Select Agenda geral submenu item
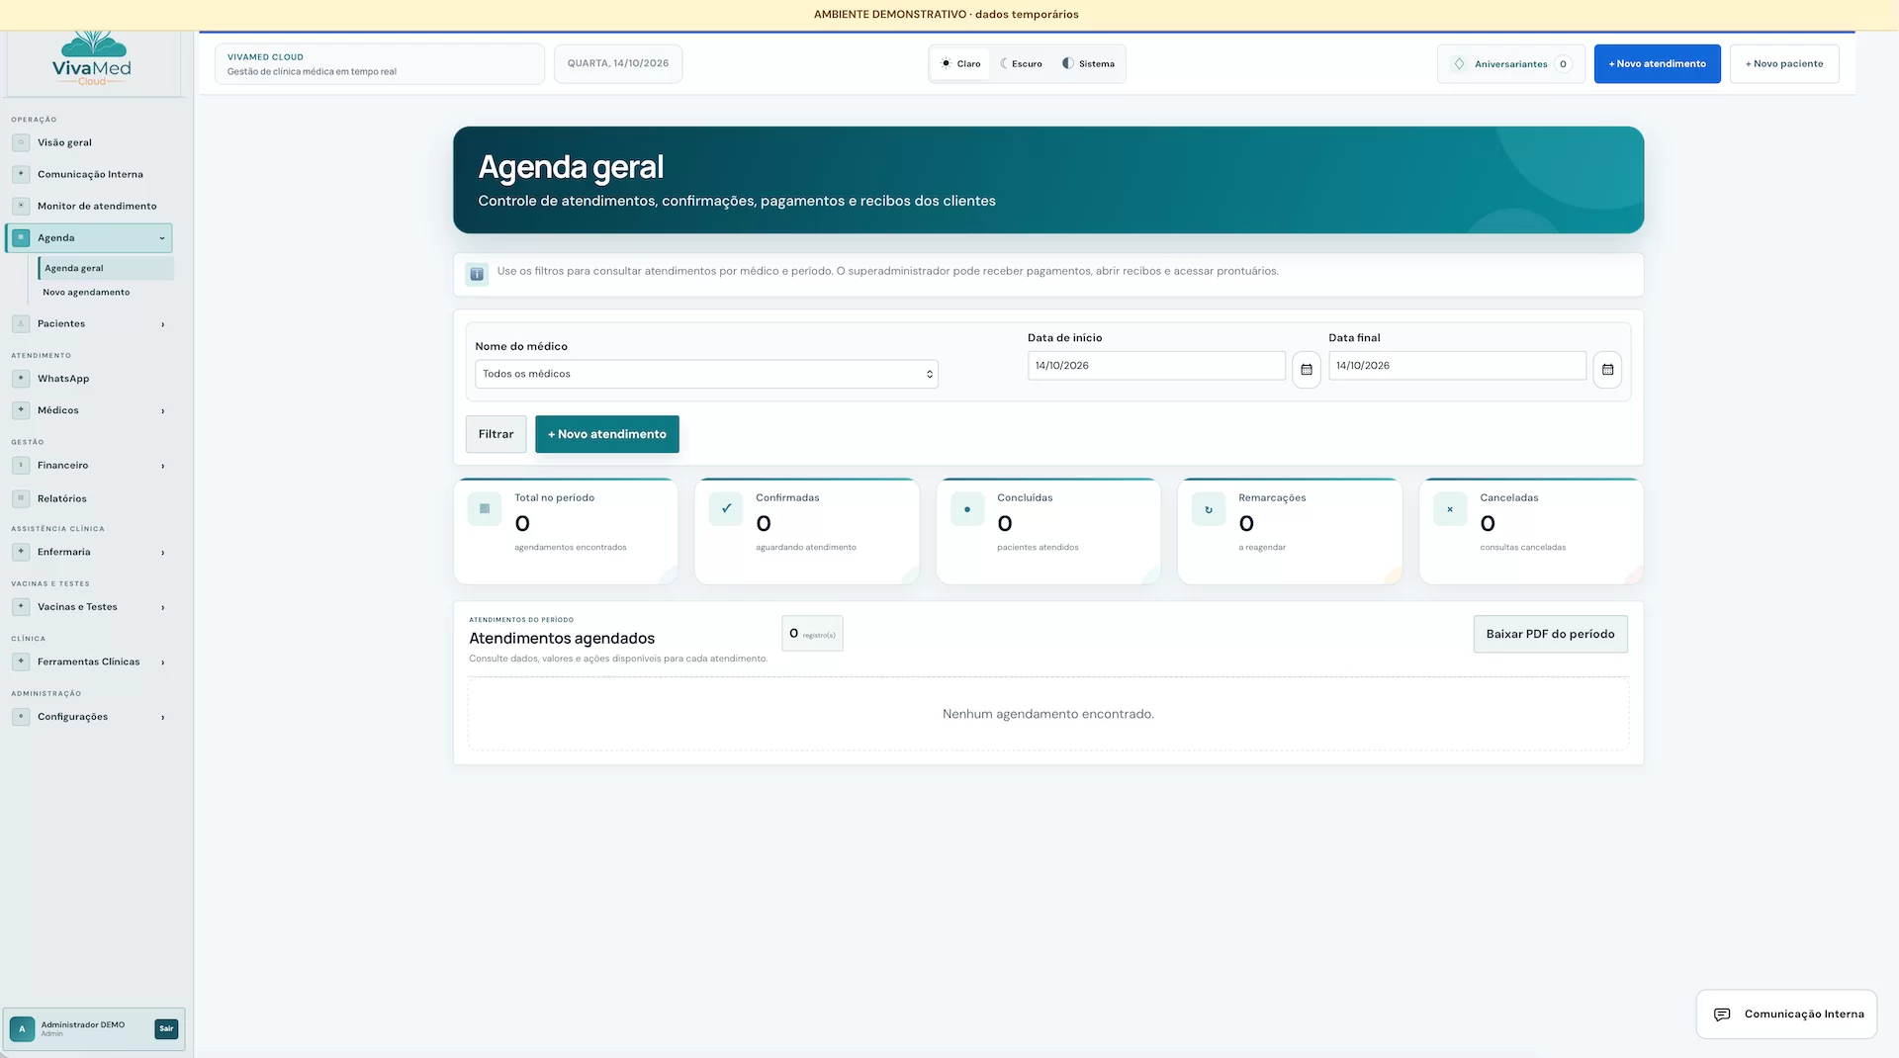1899x1058 pixels. 106,268
